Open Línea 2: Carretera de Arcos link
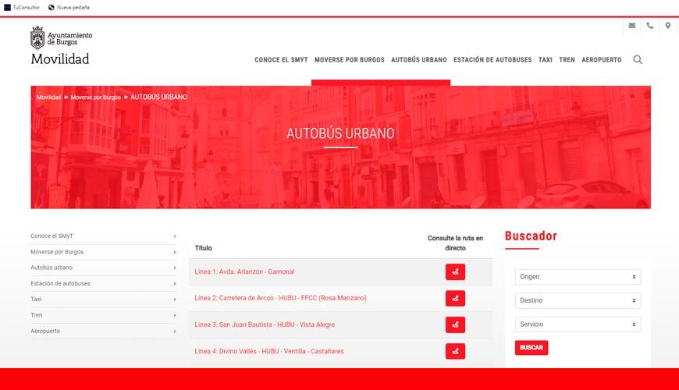The width and height of the screenshot is (679, 390). point(280,298)
